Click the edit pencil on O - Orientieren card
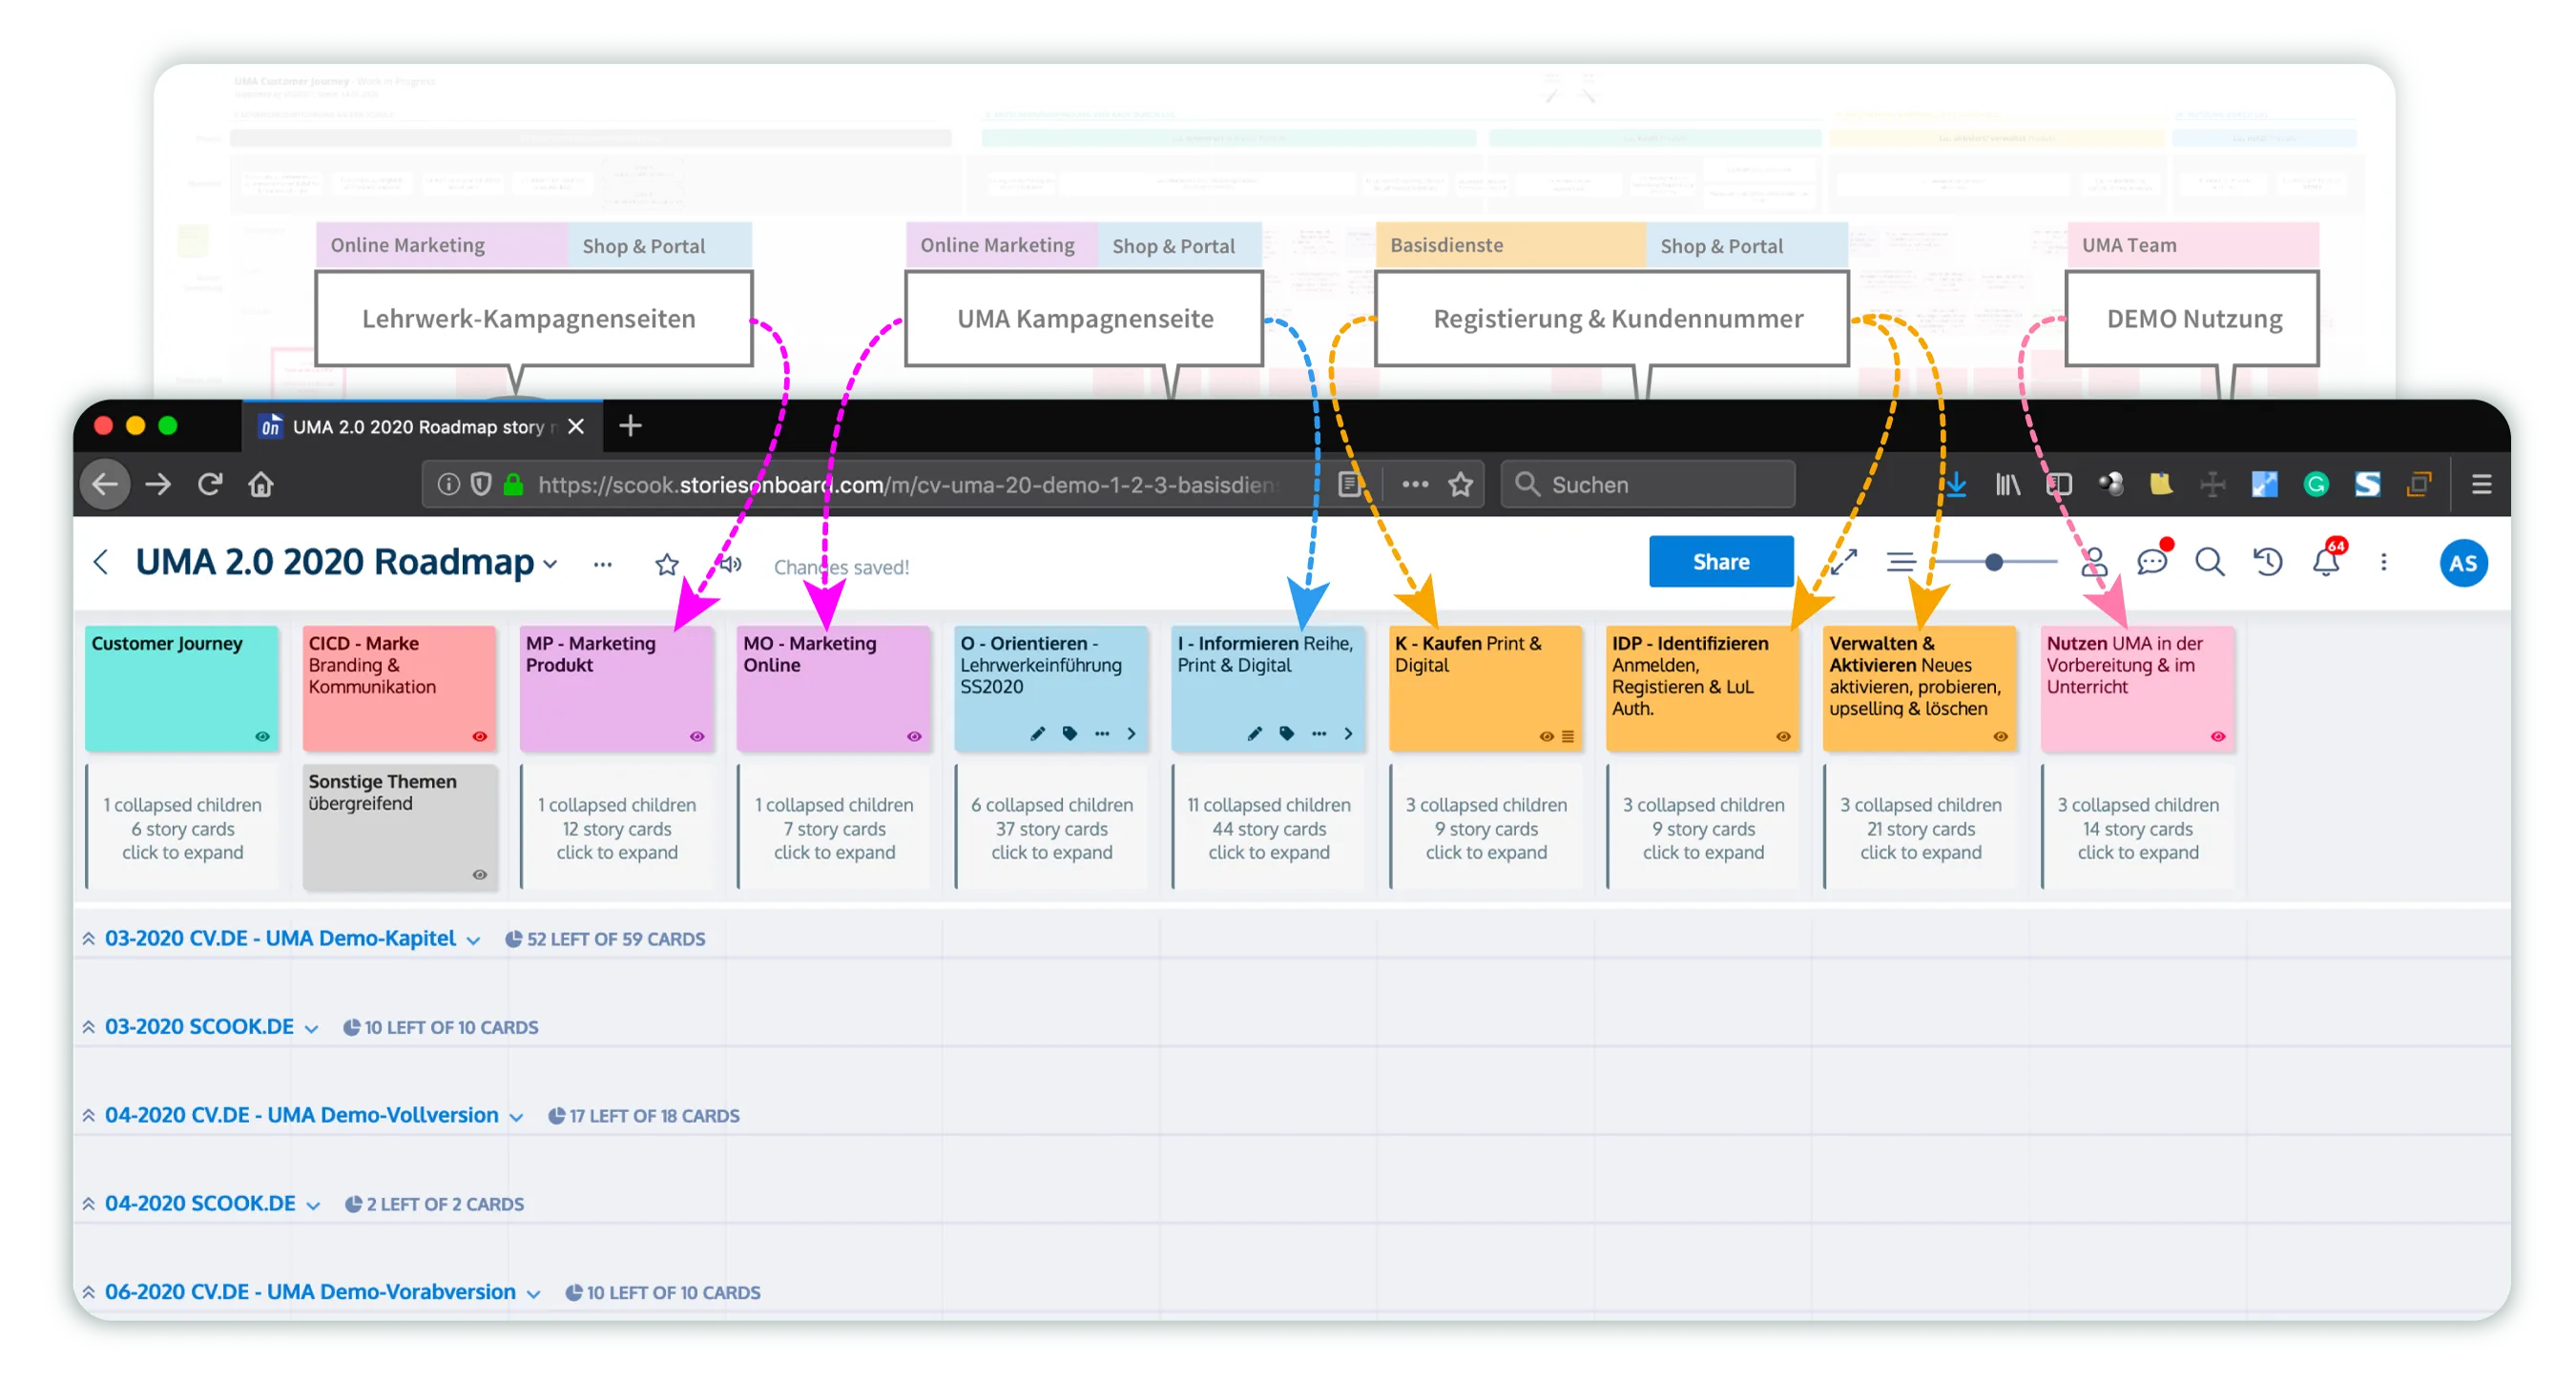This screenshot has width=2576, height=1383. [1038, 734]
